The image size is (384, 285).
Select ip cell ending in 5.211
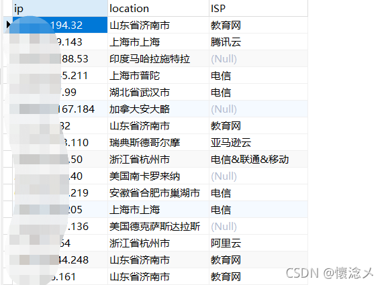coord(60,75)
